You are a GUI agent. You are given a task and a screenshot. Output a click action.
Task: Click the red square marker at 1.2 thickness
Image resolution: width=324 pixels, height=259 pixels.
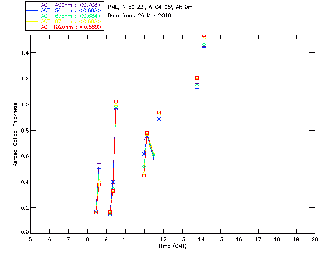click(x=197, y=78)
